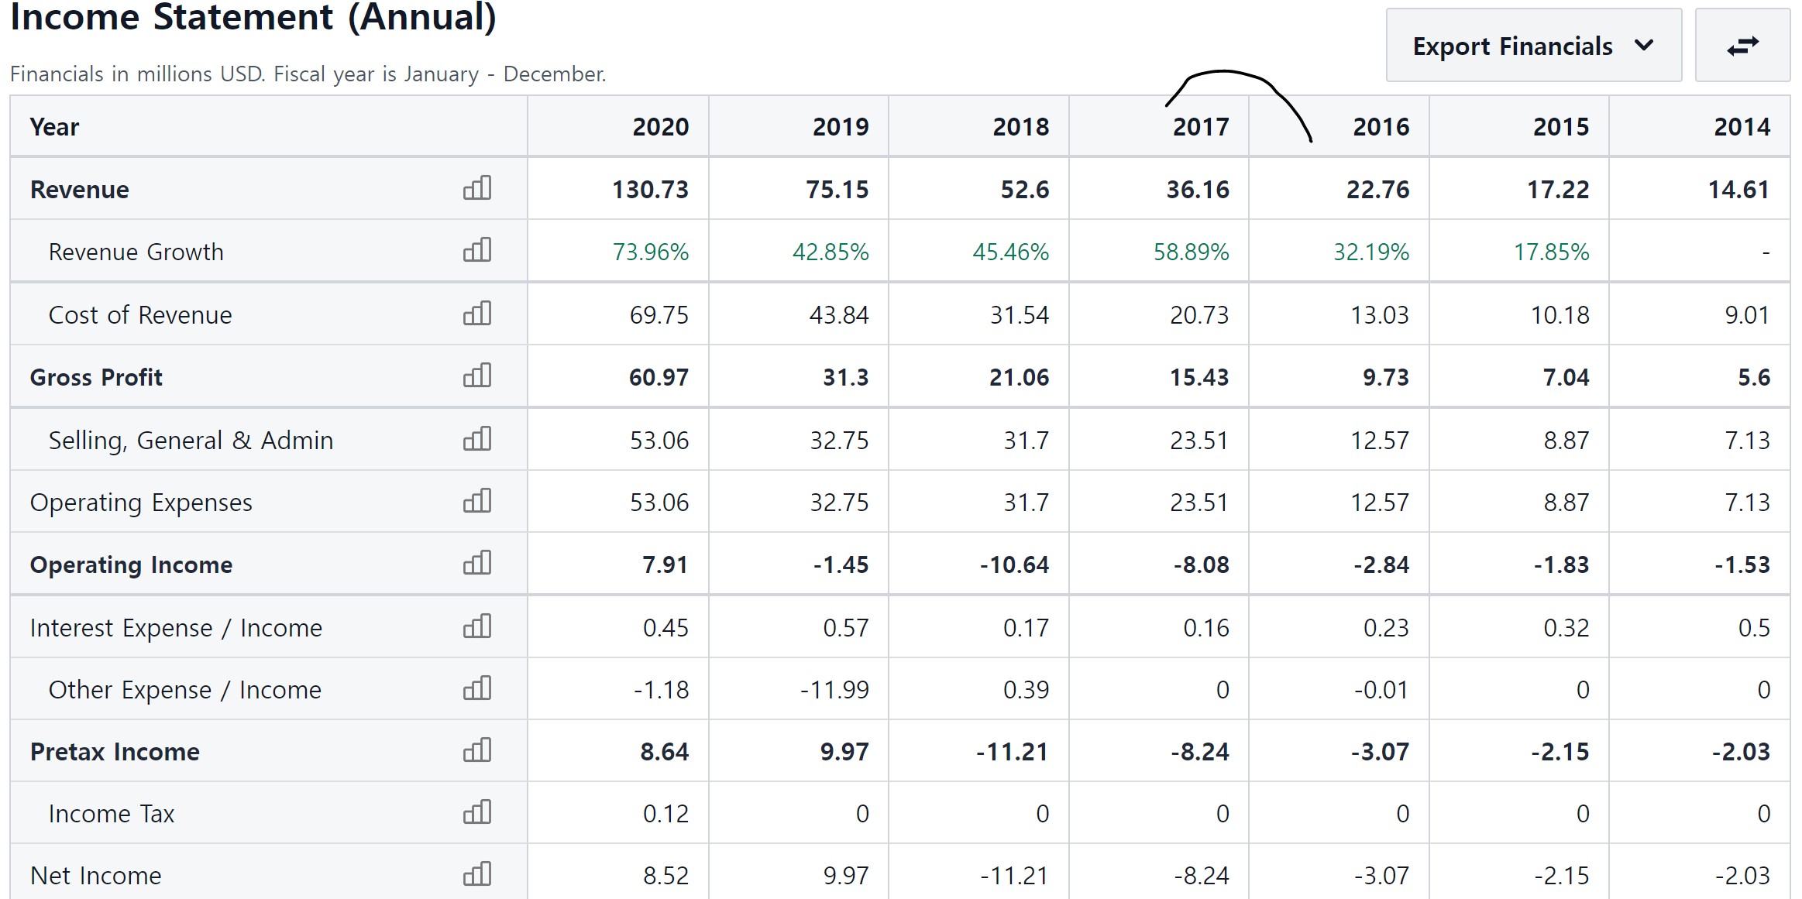This screenshot has width=1802, height=899.
Task: Click 2019 revenue value 75.15
Action: (x=837, y=190)
